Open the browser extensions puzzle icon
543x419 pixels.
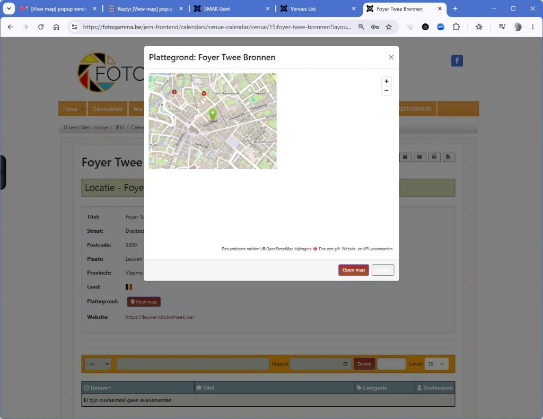(x=456, y=27)
